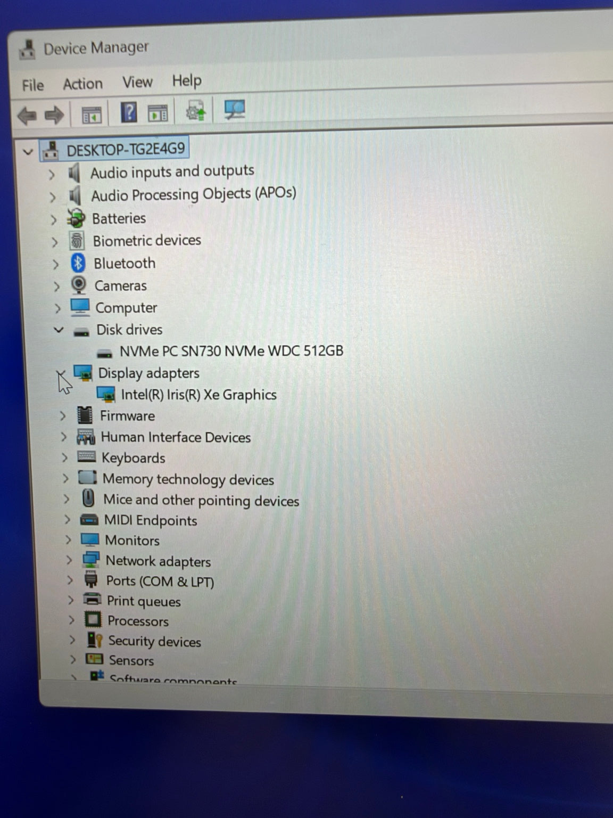Screen dimensions: 613x818
Task: Click the Forward arrow toolbar icon
Action: pos(54,114)
